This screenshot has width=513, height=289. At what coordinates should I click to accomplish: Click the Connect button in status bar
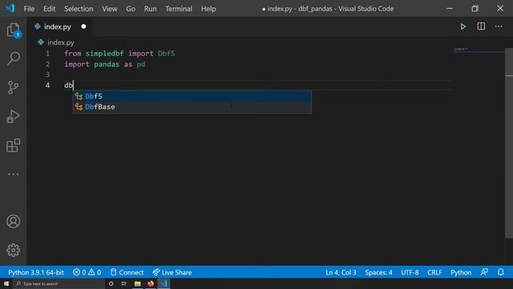pos(127,272)
